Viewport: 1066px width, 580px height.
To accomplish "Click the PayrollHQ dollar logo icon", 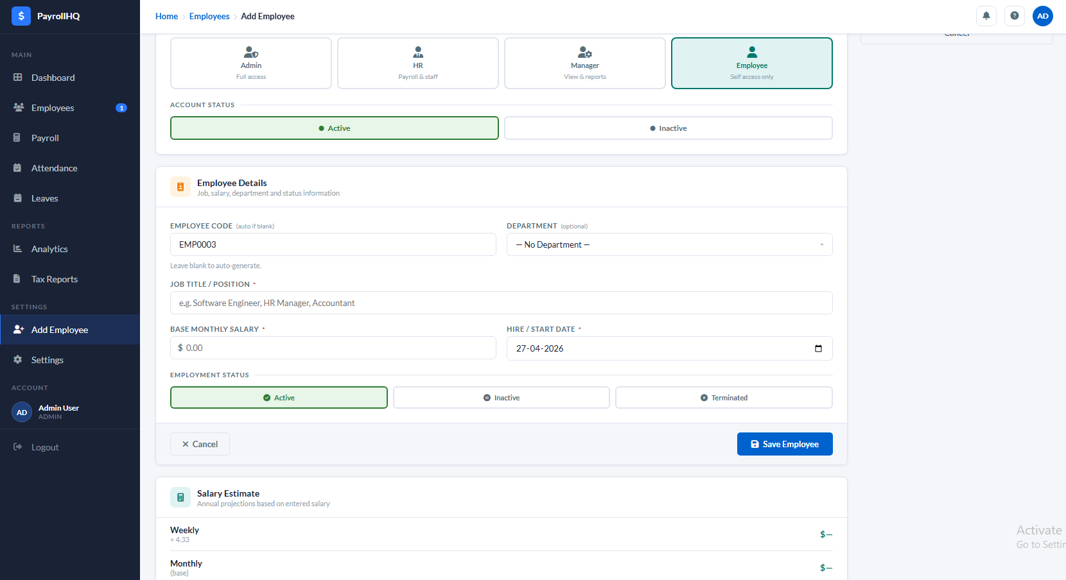I will [x=21, y=16].
